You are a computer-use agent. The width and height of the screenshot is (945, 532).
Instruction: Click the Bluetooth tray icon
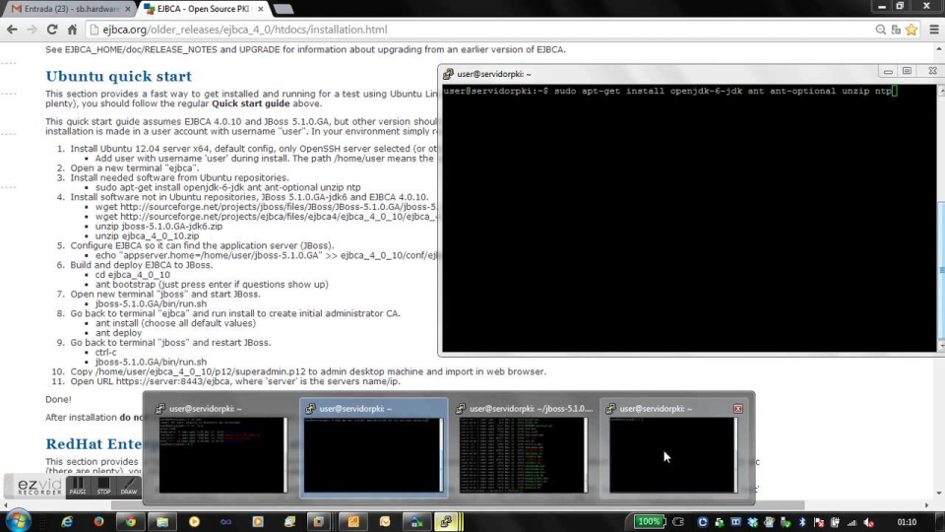click(802, 522)
